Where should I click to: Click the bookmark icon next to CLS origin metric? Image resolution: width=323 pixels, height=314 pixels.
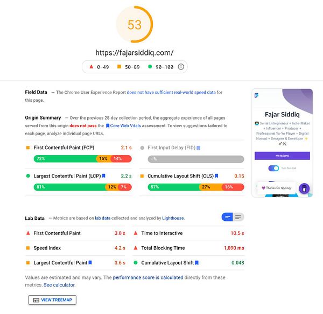216,176
